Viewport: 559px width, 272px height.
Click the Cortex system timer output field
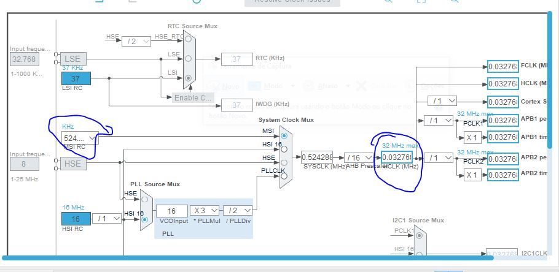tap(503, 102)
